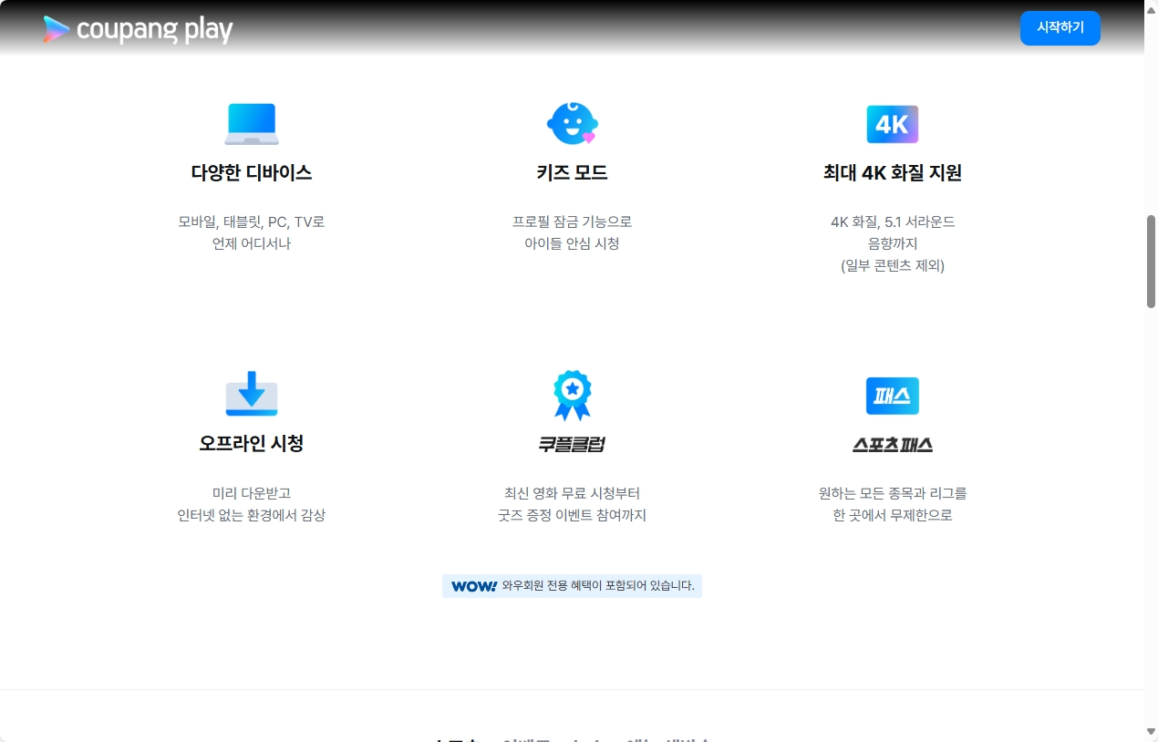Click the offline download arrow icon

[252, 395]
